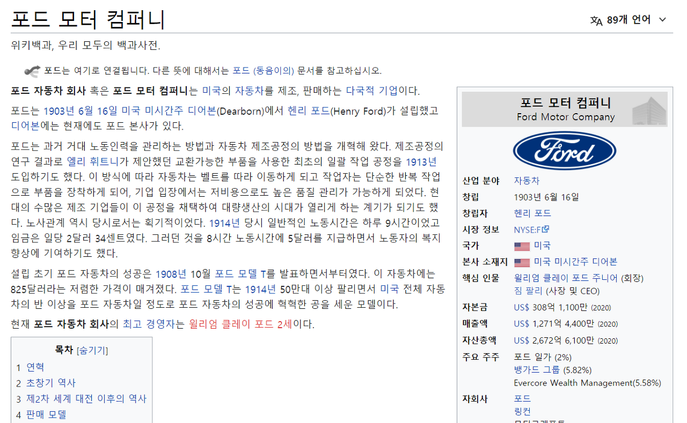Click US flag icon in 본사 소재지 row

(x=522, y=262)
